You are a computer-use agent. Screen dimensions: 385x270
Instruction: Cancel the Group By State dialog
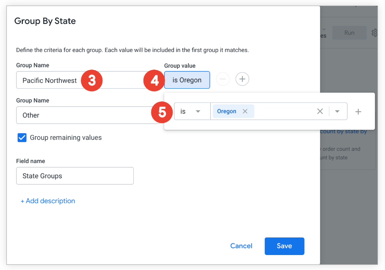point(241,246)
